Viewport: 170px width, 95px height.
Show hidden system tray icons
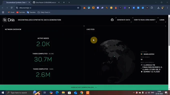(134, 93)
